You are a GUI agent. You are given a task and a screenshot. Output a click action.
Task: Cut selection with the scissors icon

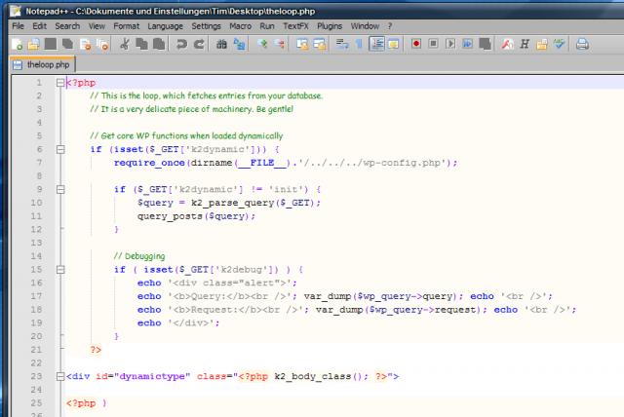(x=125, y=44)
